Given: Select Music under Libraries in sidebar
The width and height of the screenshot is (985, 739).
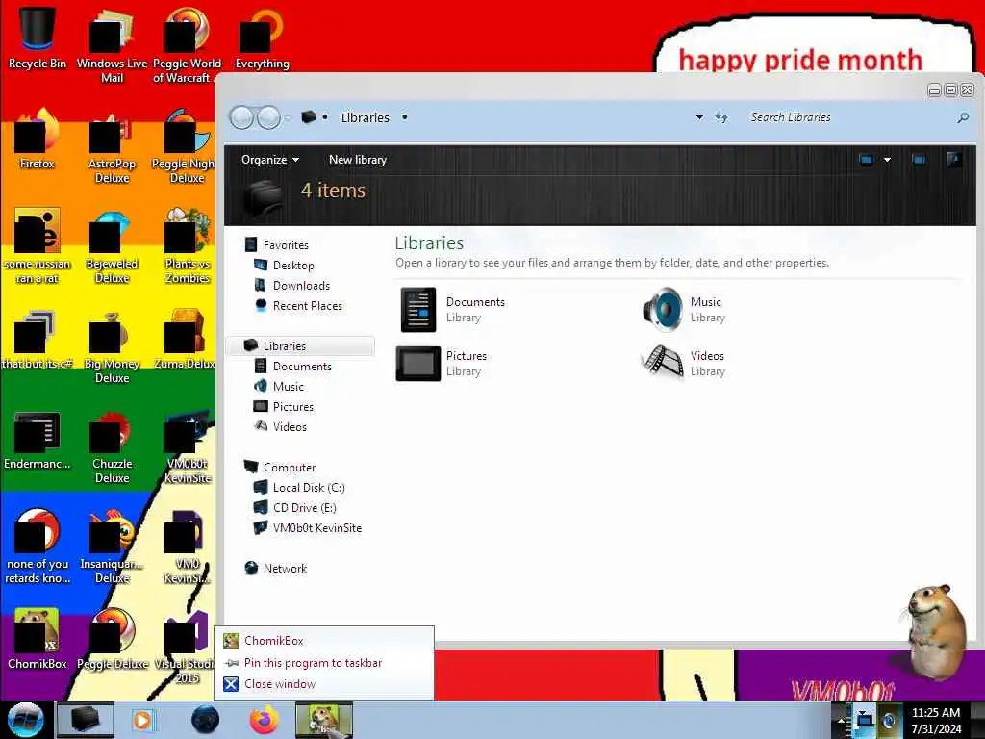Looking at the screenshot, I should 289,387.
